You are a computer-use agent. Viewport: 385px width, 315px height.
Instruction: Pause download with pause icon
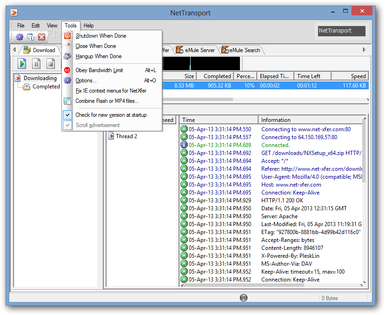click(36, 64)
